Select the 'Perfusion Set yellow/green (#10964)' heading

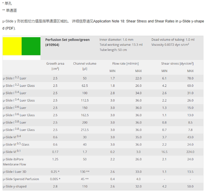pyautogui.click(x=67, y=42)
